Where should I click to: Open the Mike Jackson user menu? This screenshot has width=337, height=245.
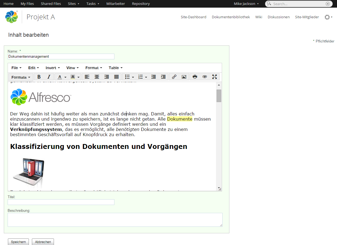[x=246, y=4]
